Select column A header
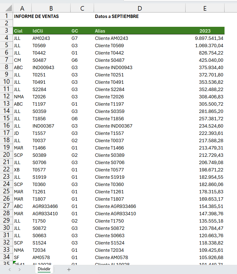Image resolution: width=237 pixels, height=274 pixels. 22,8
